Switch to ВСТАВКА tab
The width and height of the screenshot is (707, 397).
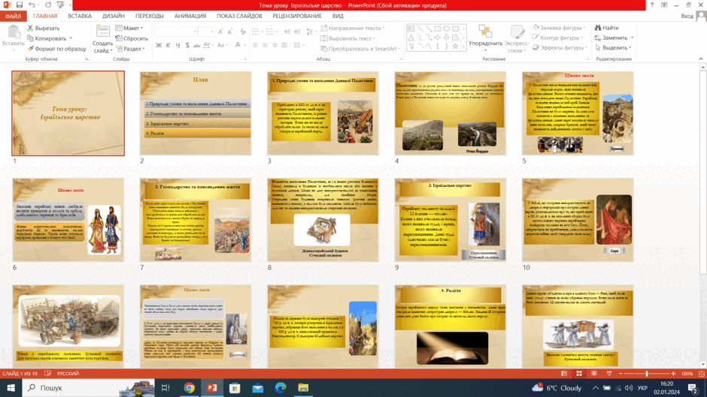80,16
